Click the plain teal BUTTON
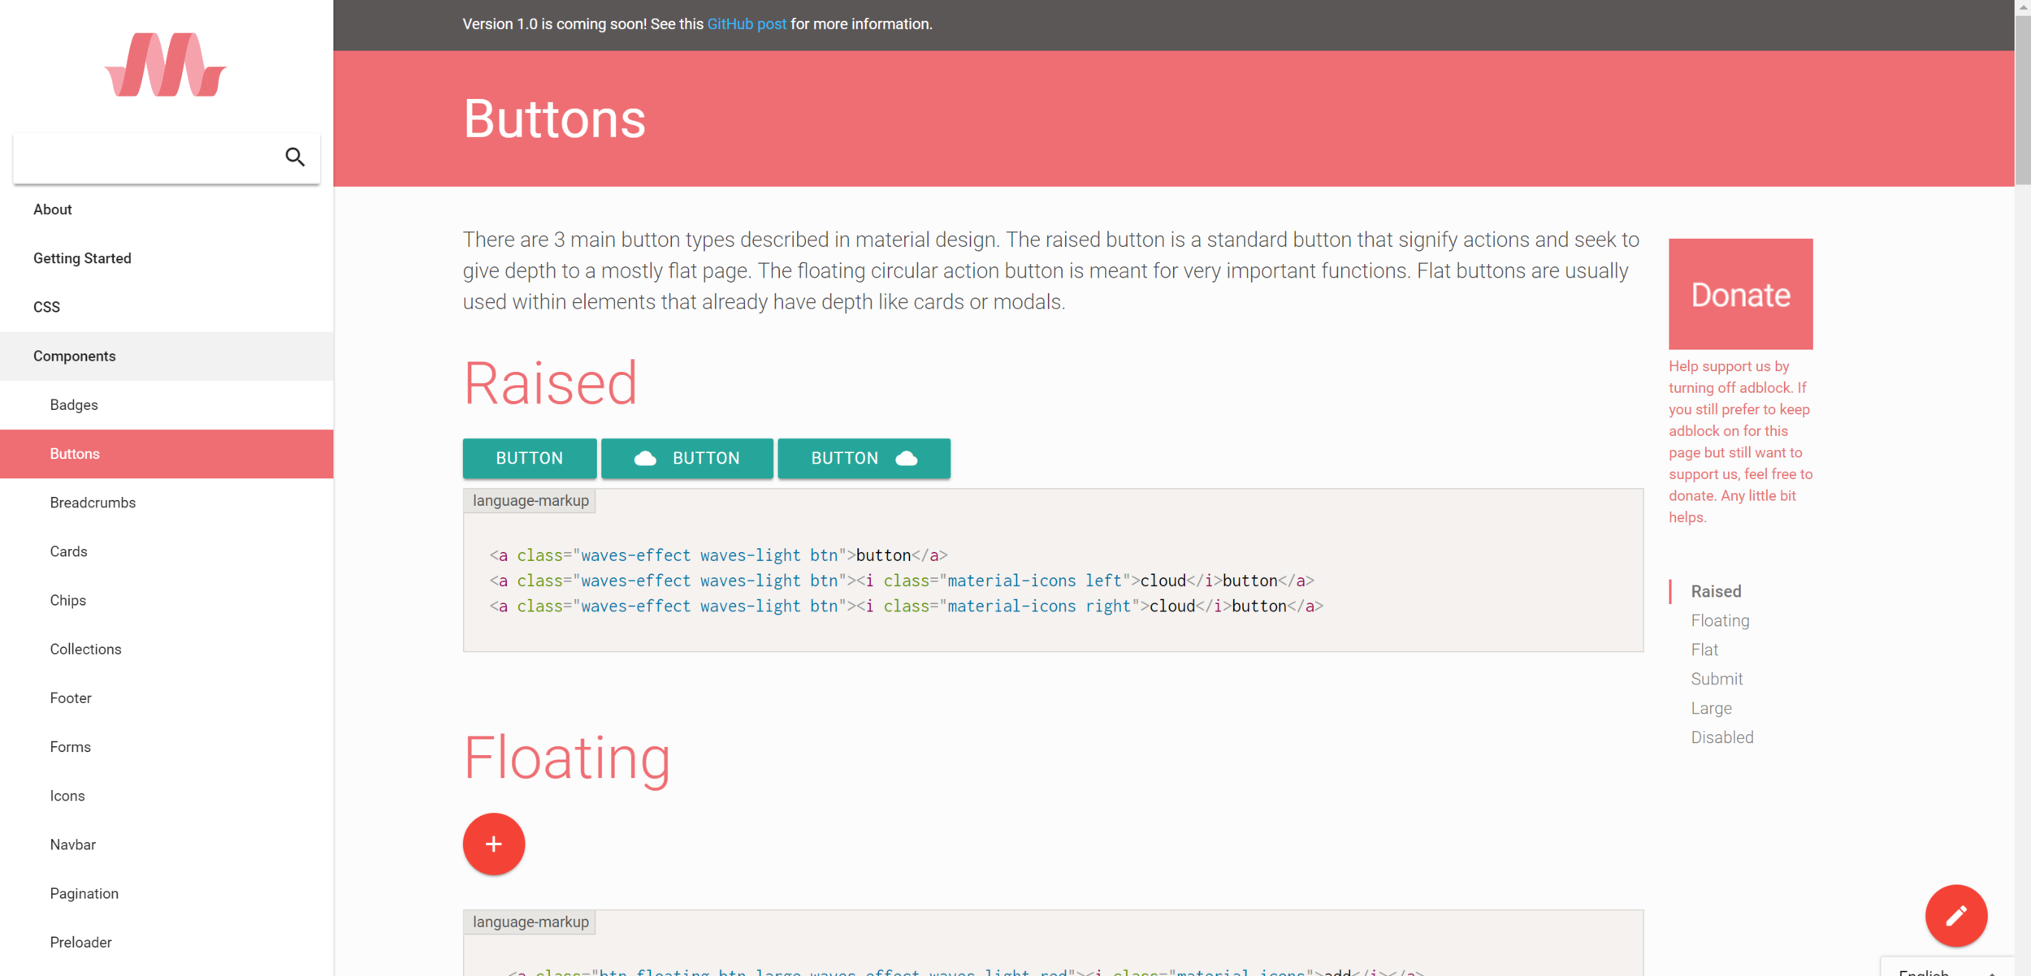 529,458
